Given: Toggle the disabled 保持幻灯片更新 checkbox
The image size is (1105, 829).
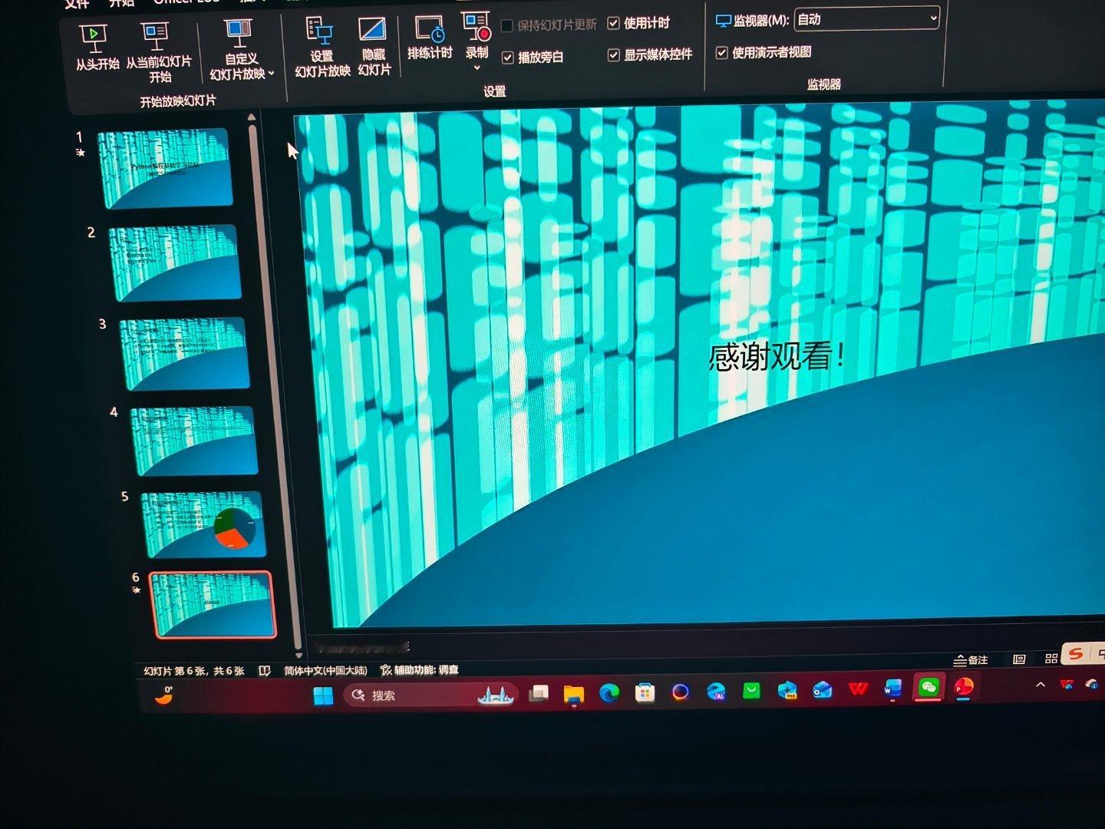Looking at the screenshot, I should [x=506, y=26].
